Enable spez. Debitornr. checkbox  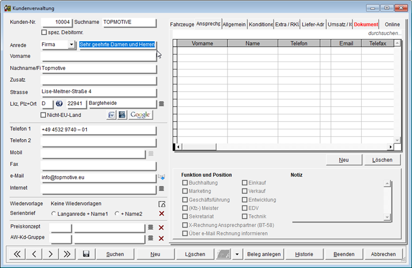(x=44, y=32)
